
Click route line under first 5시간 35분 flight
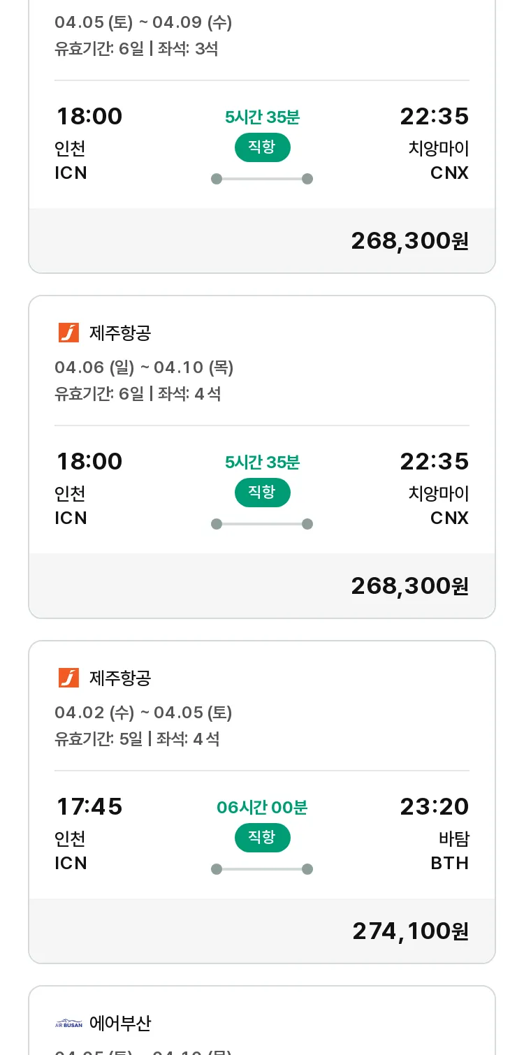[262, 179]
